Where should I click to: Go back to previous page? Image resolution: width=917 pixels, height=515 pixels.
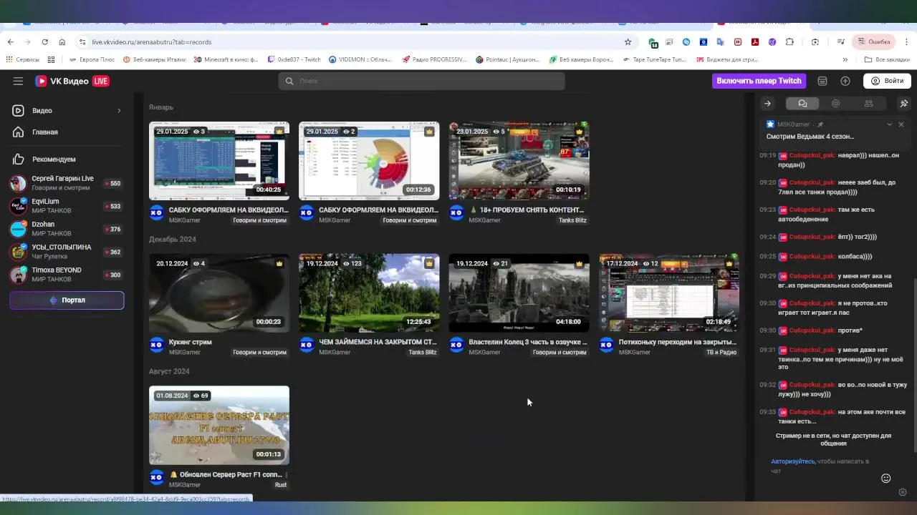click(x=10, y=41)
